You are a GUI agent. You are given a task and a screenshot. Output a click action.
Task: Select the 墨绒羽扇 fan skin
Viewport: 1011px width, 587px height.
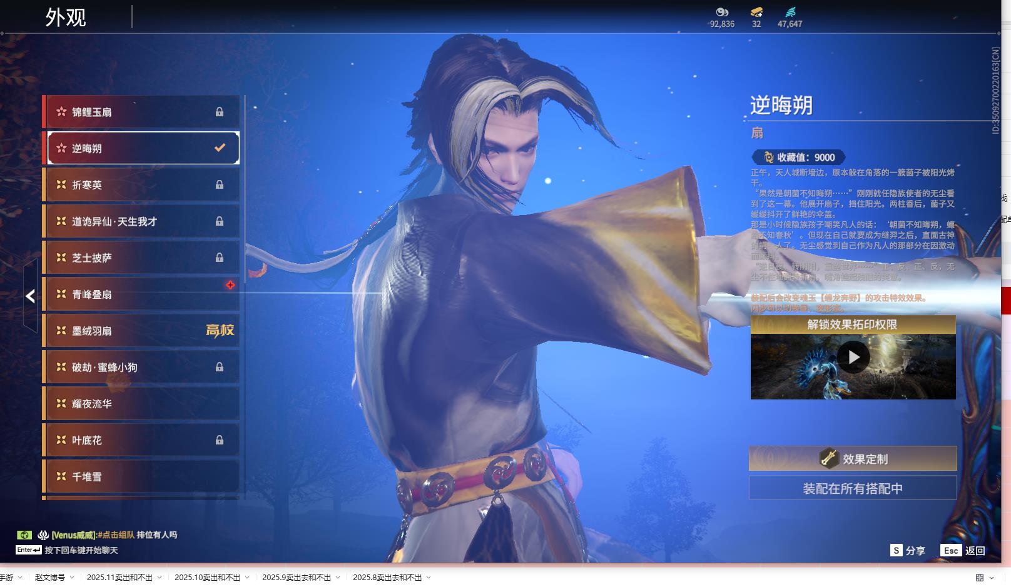pyautogui.click(x=141, y=331)
